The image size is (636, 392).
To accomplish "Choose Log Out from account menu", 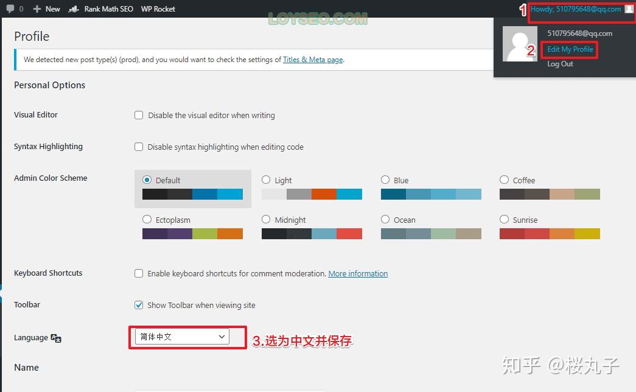I will pyautogui.click(x=560, y=64).
